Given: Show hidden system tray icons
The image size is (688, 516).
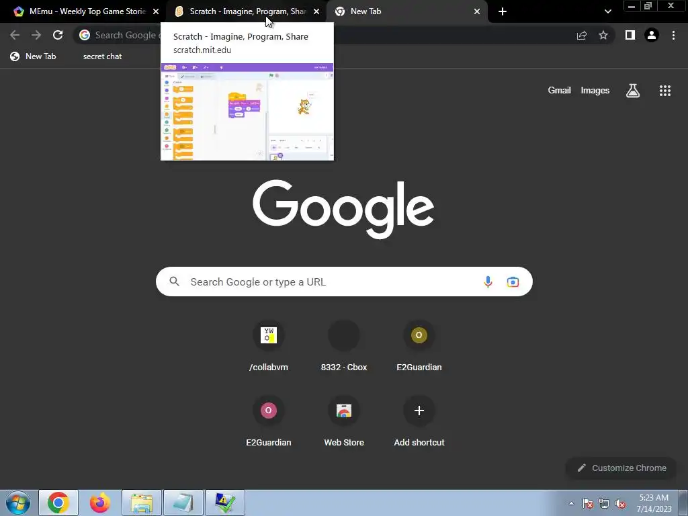Looking at the screenshot, I should pos(571,503).
